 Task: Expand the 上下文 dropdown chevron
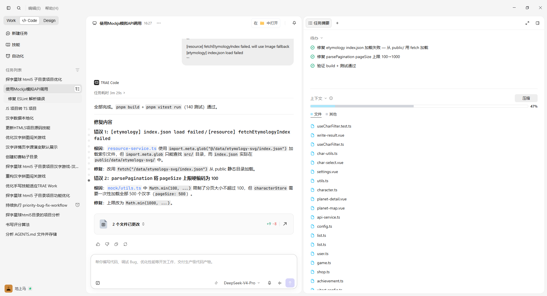click(x=326, y=98)
